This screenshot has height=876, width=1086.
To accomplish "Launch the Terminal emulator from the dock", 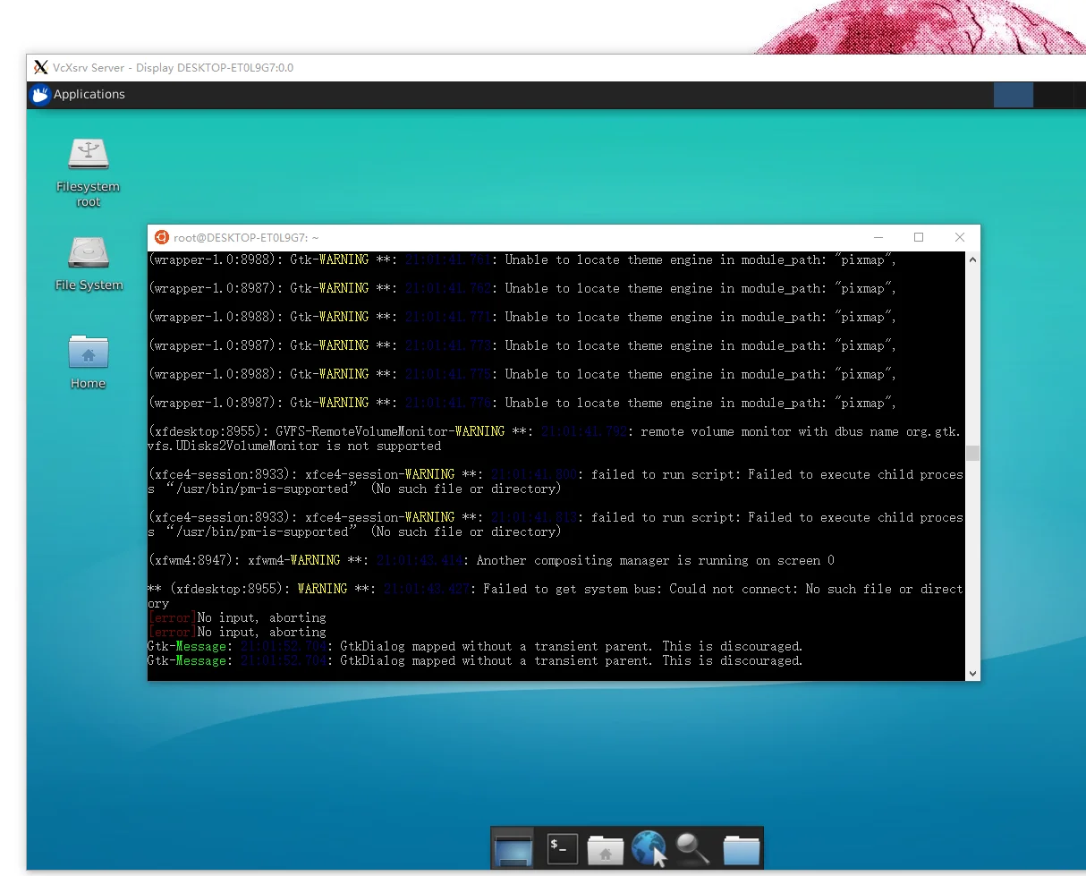I will click(x=562, y=849).
